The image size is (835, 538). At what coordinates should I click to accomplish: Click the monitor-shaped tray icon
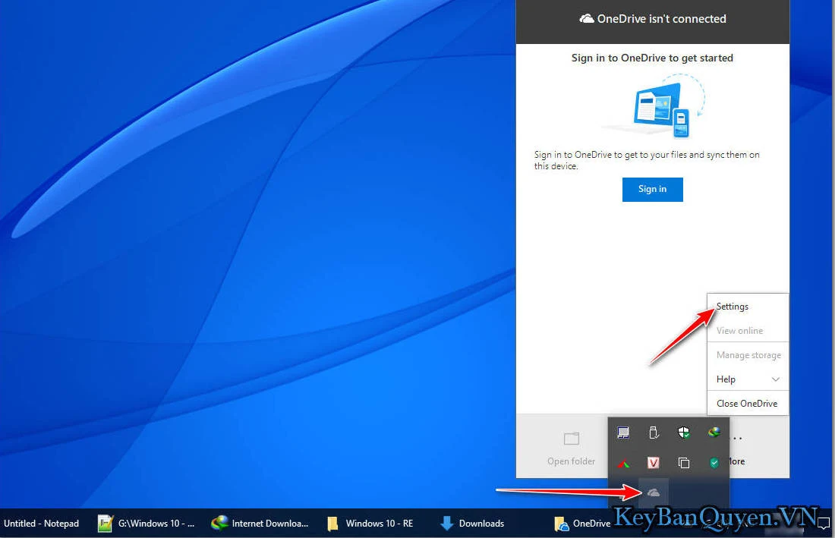623,432
